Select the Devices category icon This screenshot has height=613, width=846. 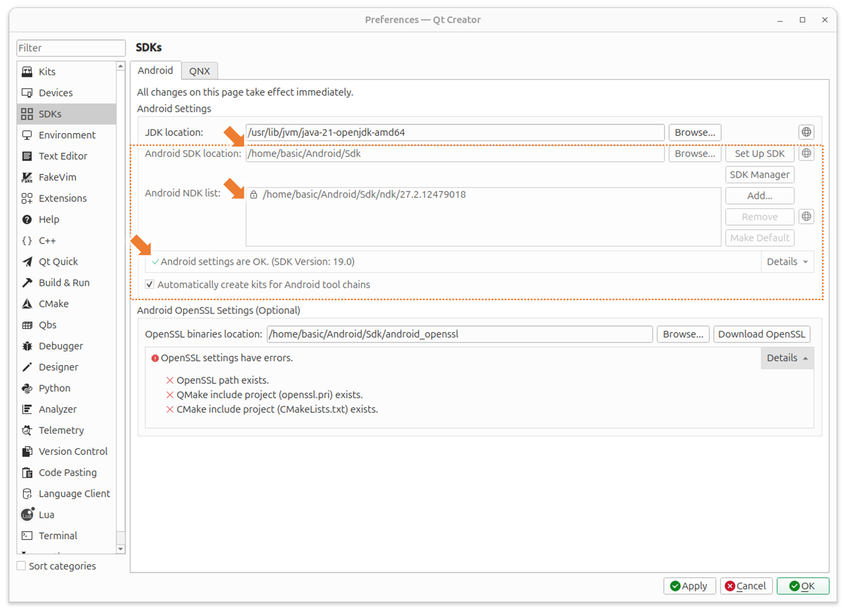pyautogui.click(x=27, y=93)
